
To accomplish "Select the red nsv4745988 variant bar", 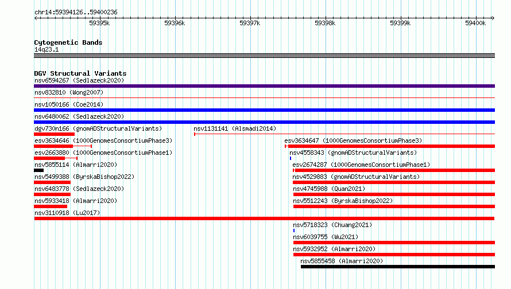I will (394, 194).
